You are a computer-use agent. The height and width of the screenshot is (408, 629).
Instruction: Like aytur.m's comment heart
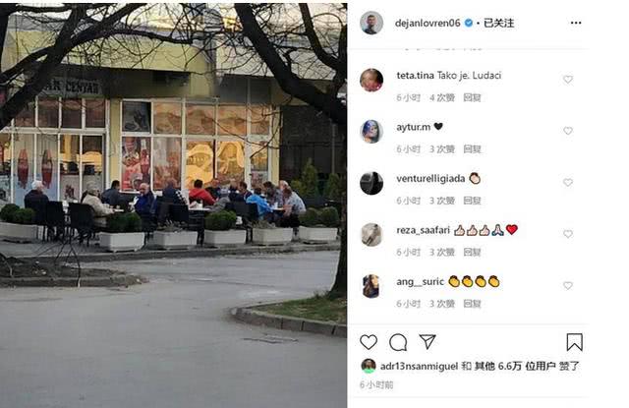pos(568,131)
